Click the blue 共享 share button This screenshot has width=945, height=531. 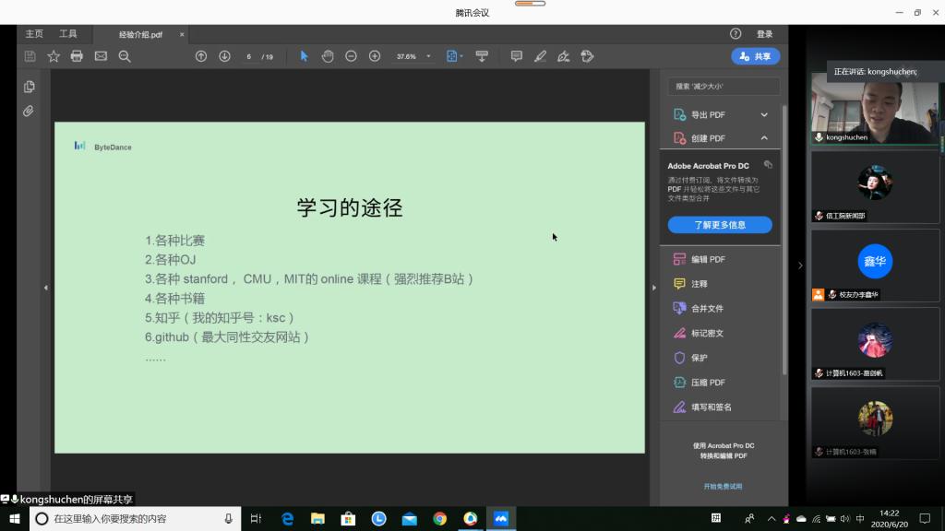[755, 56]
